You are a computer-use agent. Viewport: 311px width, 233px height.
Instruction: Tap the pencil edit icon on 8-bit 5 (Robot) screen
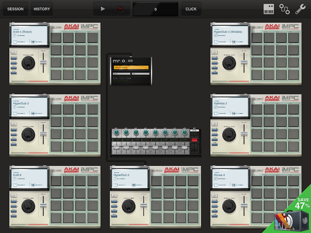coord(15,35)
